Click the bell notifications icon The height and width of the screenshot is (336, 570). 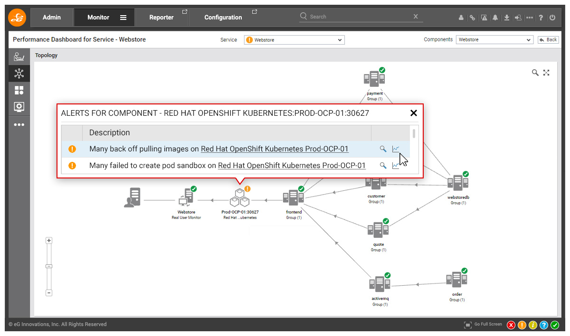point(495,18)
